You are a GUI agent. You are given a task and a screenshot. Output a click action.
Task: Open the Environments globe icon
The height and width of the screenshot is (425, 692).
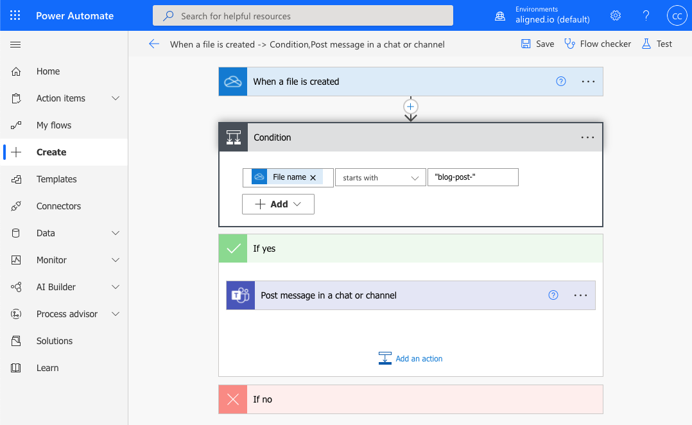[x=500, y=16]
